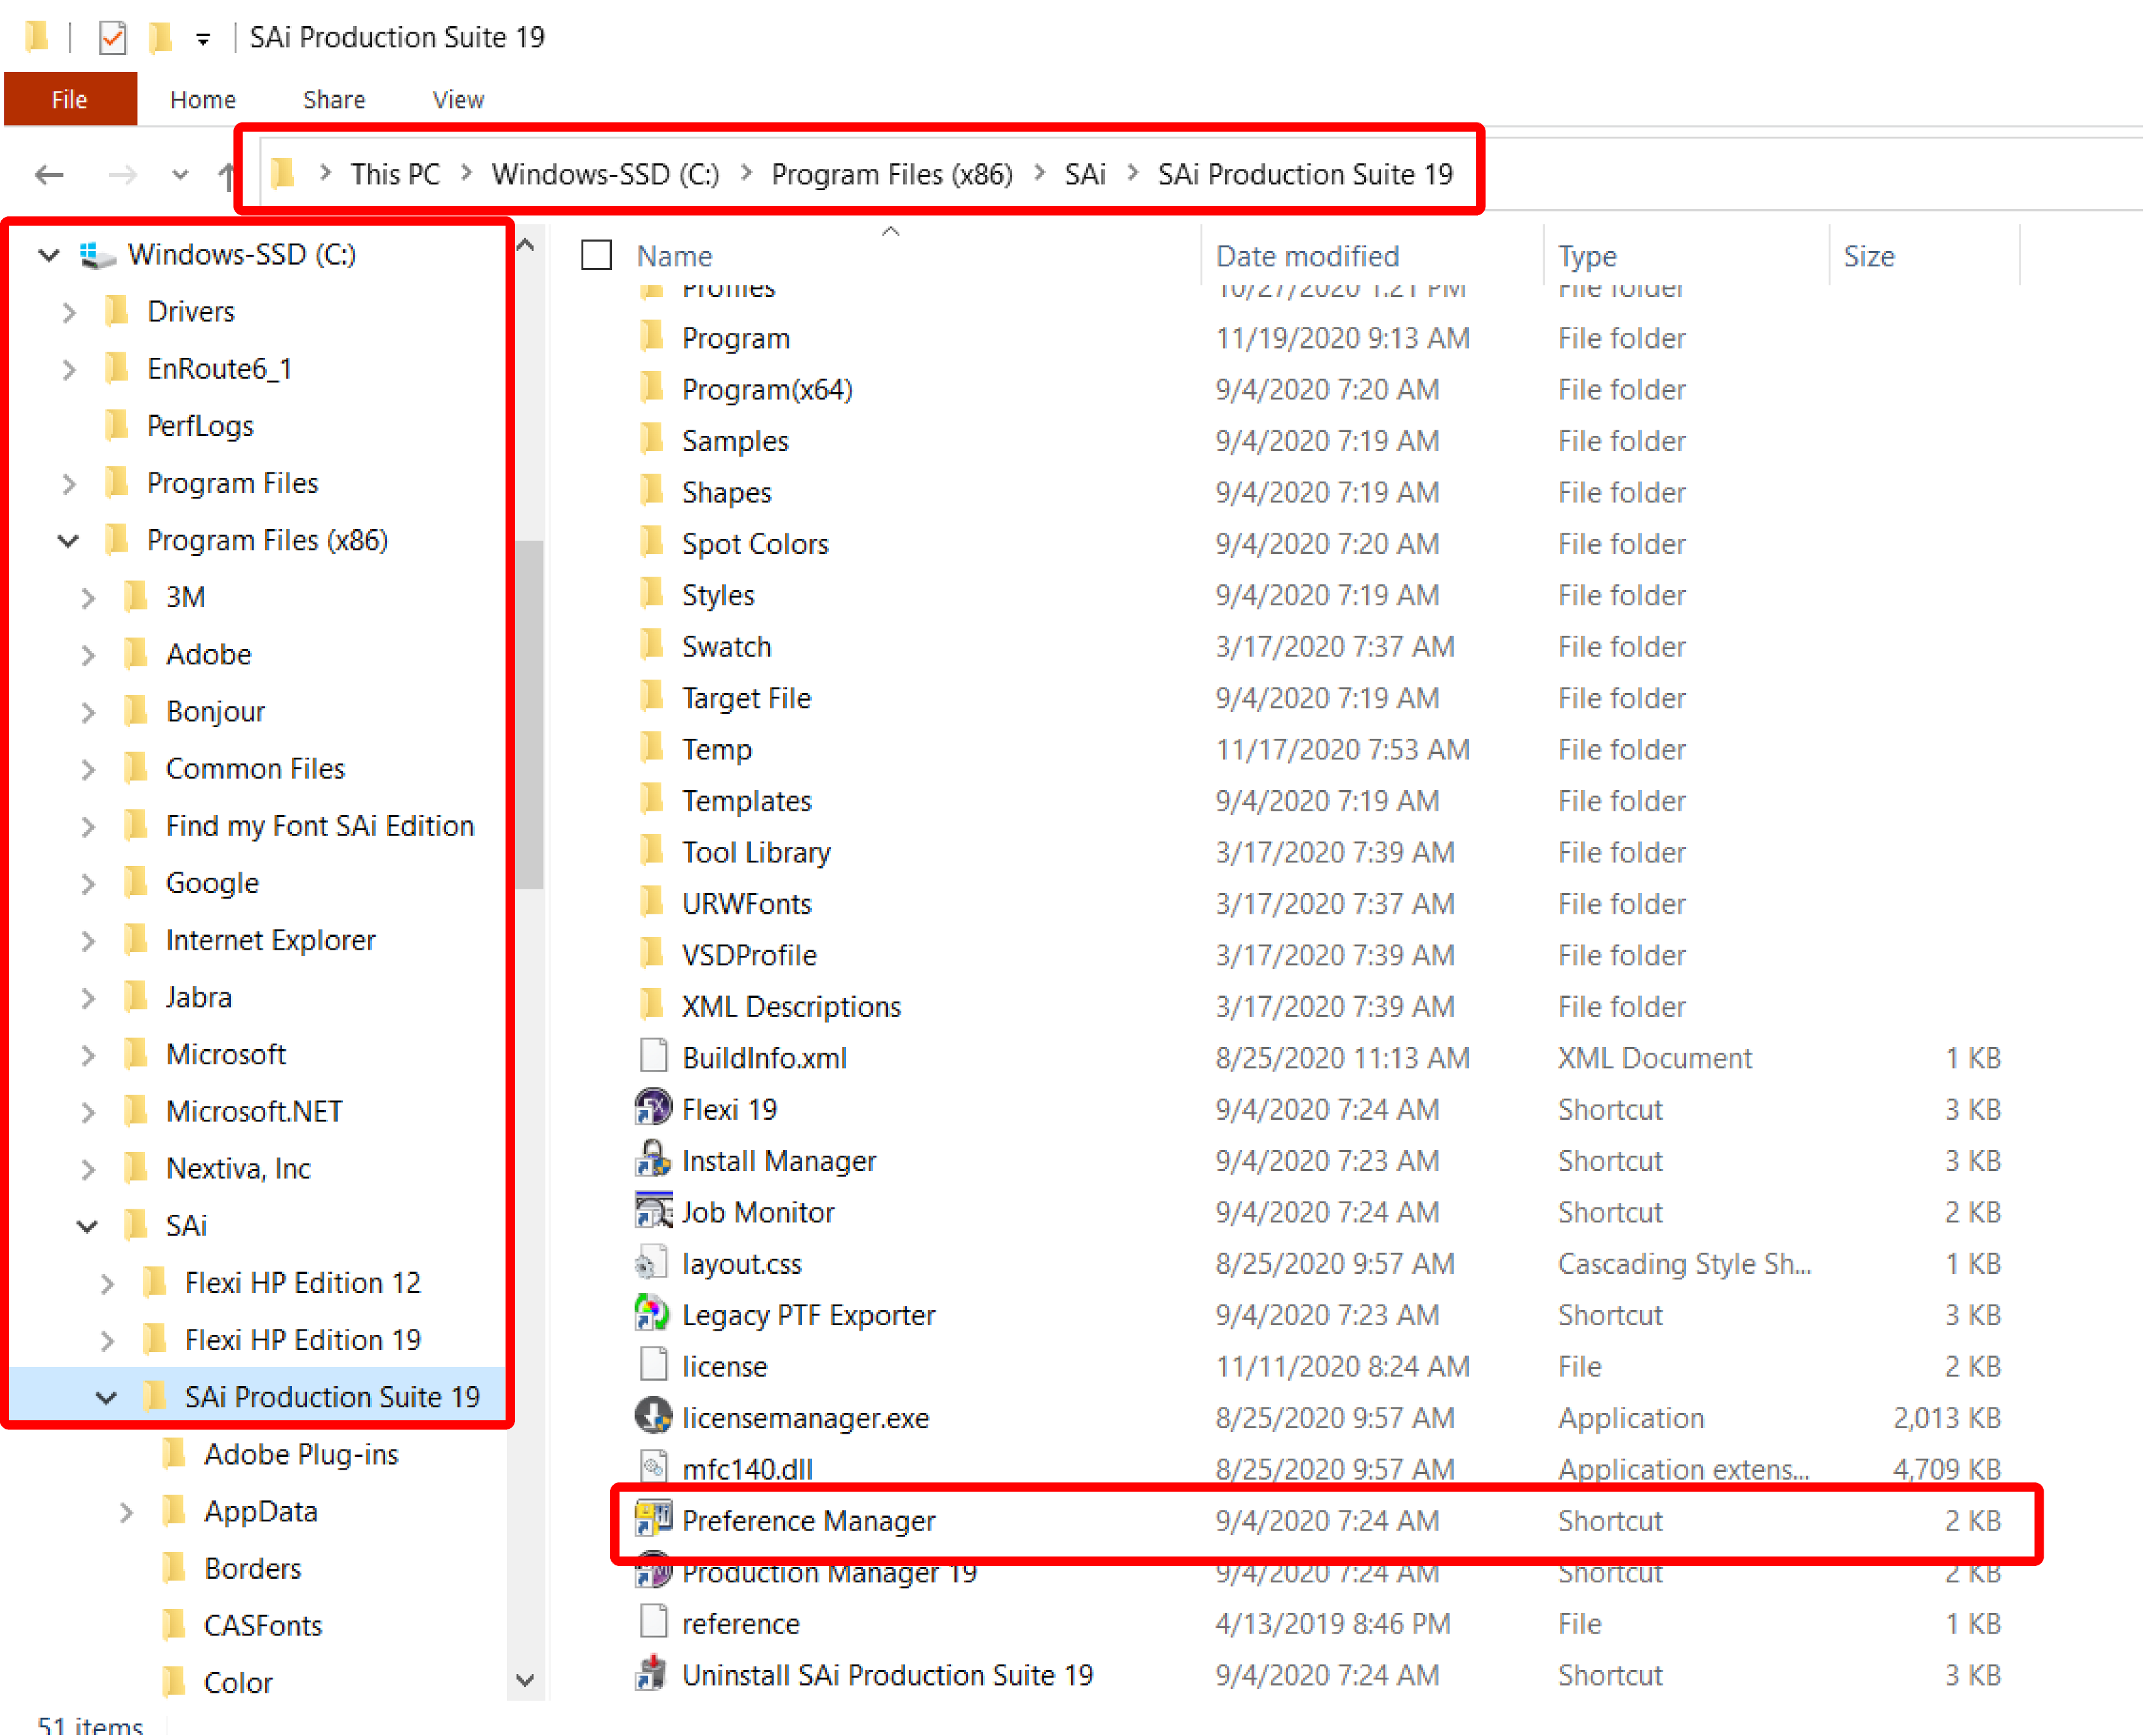Viewport: 2143px width, 1736px height.
Task: Sort by the Date modified column header
Action: 1307,256
